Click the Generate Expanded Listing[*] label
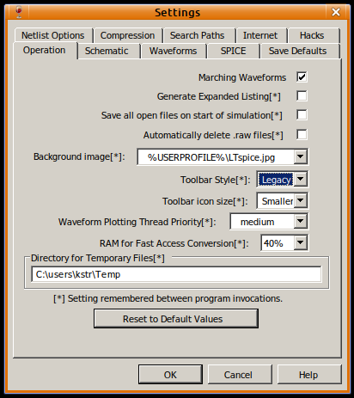The height and width of the screenshot is (398, 354). click(219, 96)
